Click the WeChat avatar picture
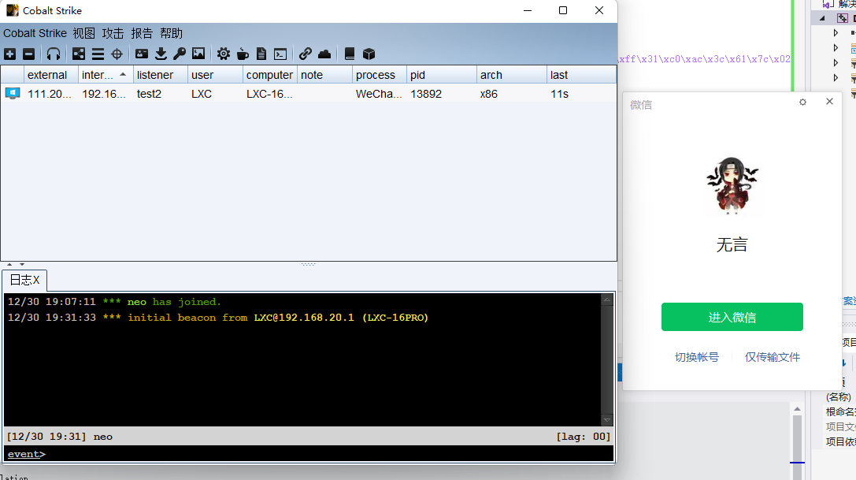Image resolution: width=856 pixels, height=480 pixels. (732, 186)
